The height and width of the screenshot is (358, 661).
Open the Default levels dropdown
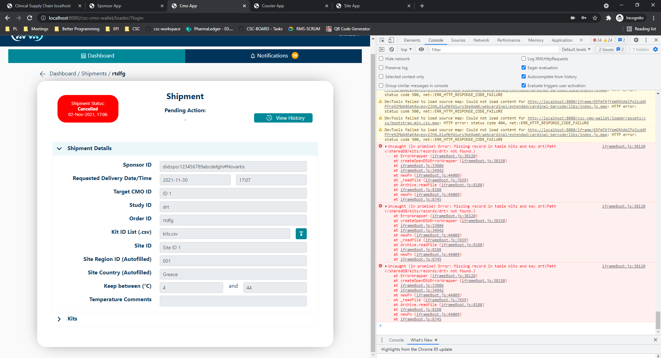pyautogui.click(x=575, y=49)
